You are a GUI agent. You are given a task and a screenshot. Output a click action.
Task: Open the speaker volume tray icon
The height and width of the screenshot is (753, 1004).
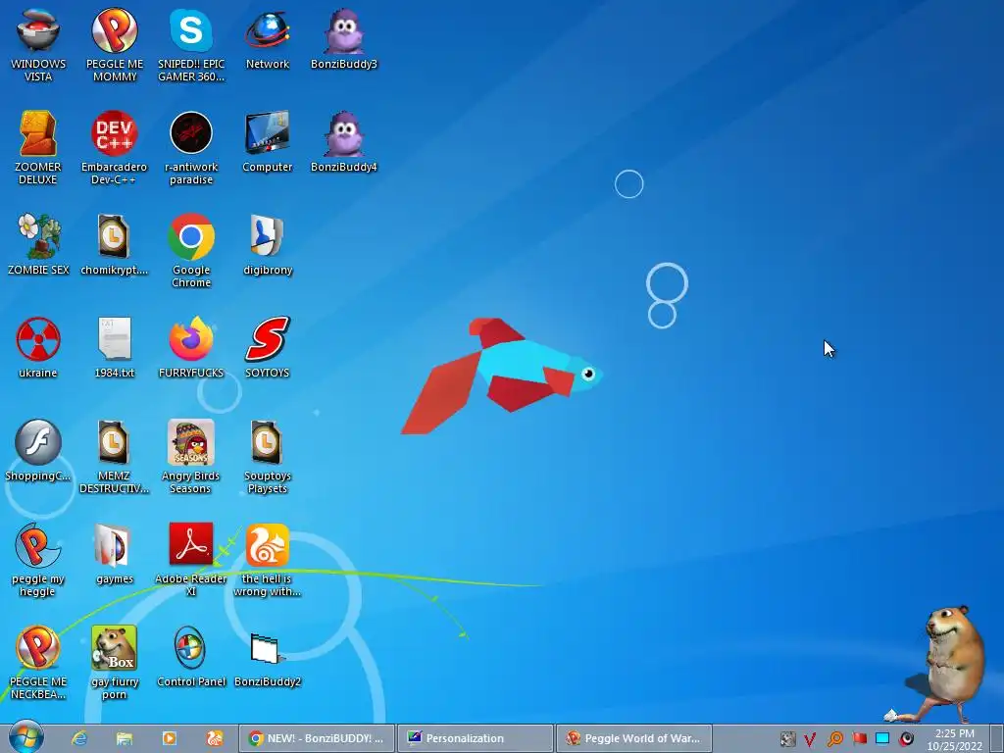click(907, 739)
